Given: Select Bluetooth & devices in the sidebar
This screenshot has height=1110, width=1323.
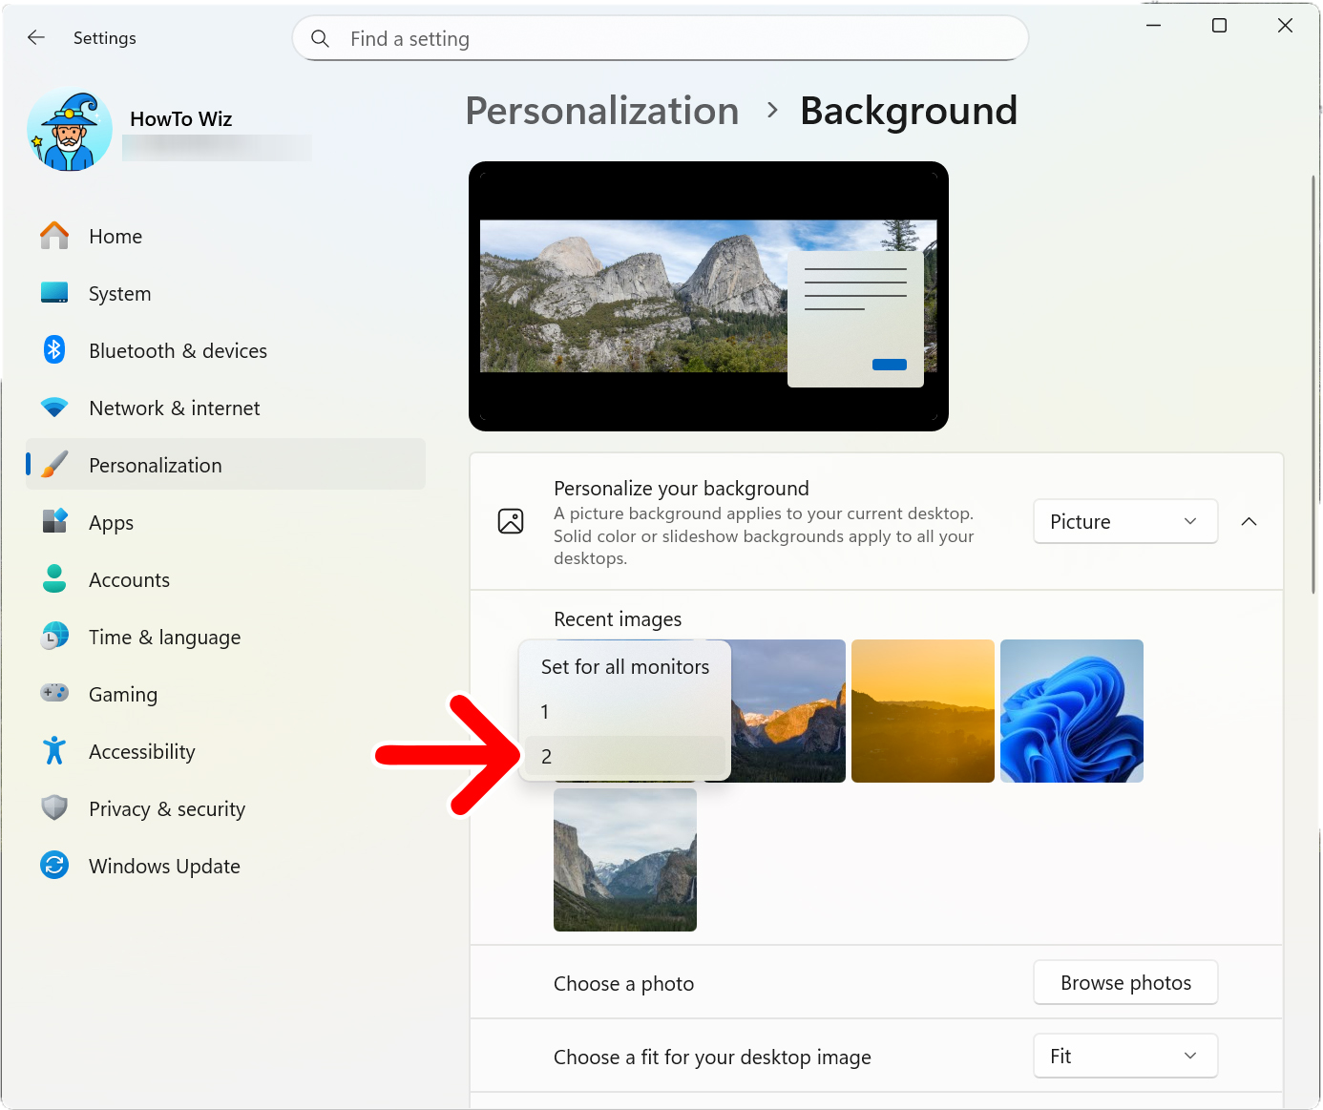Looking at the screenshot, I should [178, 350].
